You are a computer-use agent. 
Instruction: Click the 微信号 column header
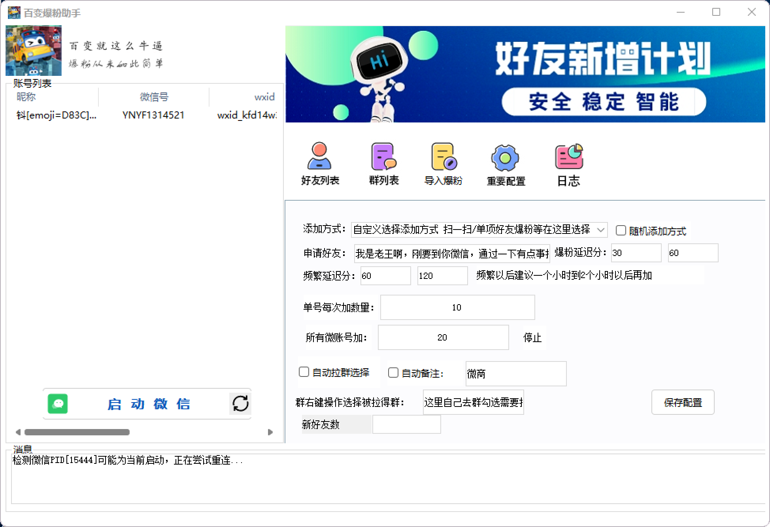pyautogui.click(x=154, y=97)
